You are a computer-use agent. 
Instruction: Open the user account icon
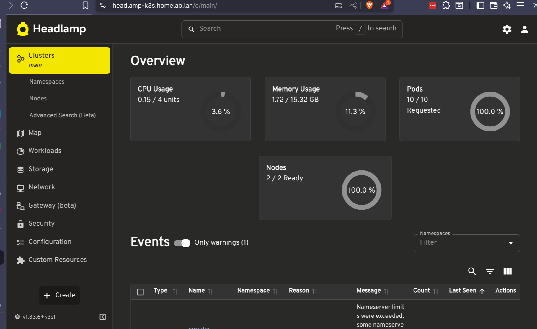tap(524, 29)
